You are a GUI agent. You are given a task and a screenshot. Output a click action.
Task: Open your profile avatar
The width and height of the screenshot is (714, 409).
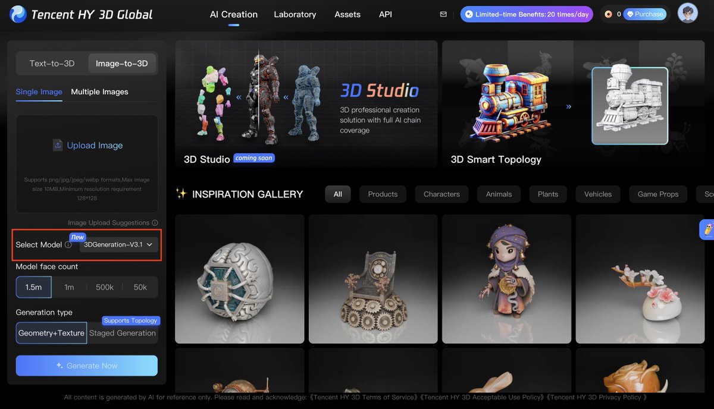click(x=688, y=13)
